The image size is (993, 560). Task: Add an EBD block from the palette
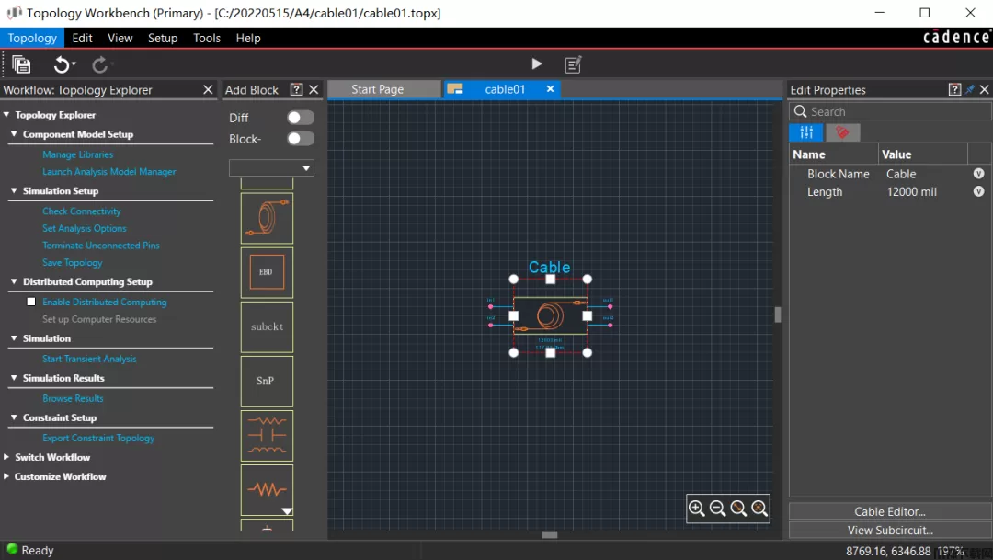[267, 272]
